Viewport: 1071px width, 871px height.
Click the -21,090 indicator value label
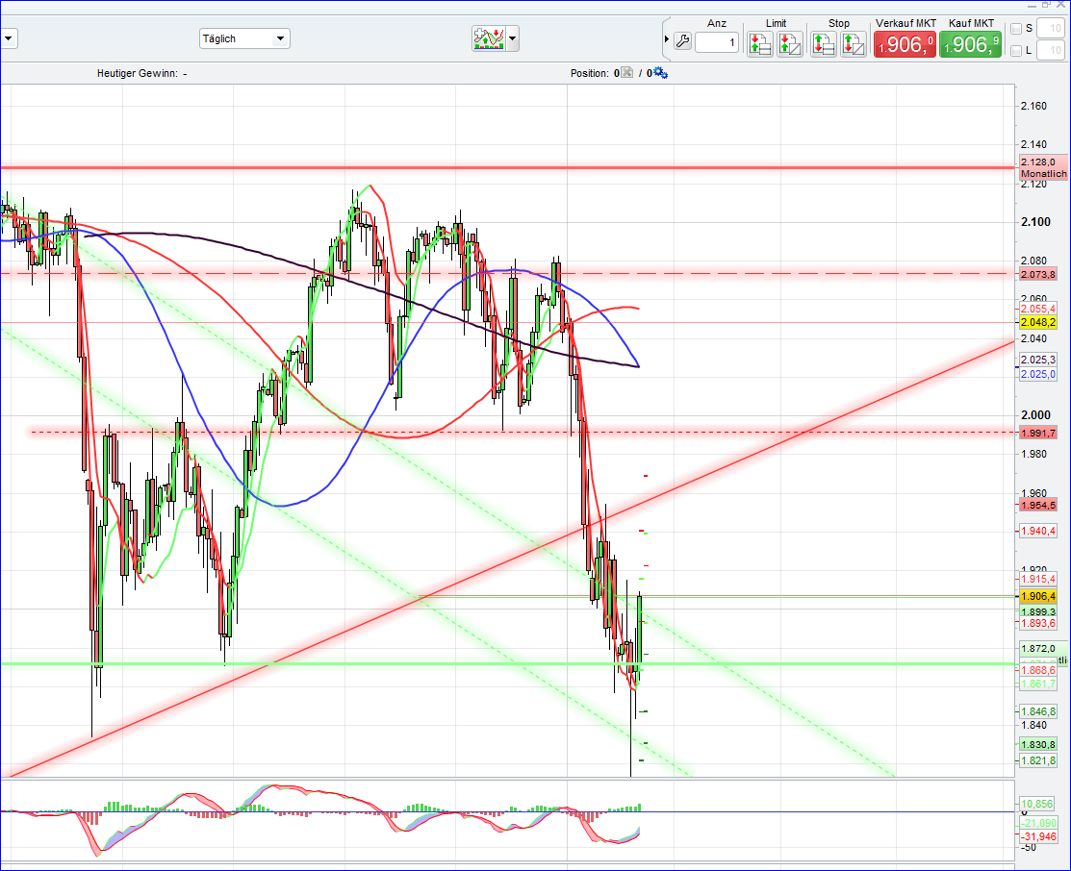tap(1038, 823)
